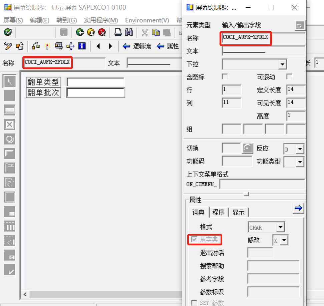Enable the 可滚动 checkbox

click(x=289, y=77)
